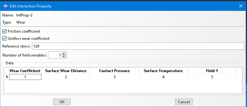Confirm changes with the OK button
Viewport: 247px width, 107px height.
click(x=62, y=102)
